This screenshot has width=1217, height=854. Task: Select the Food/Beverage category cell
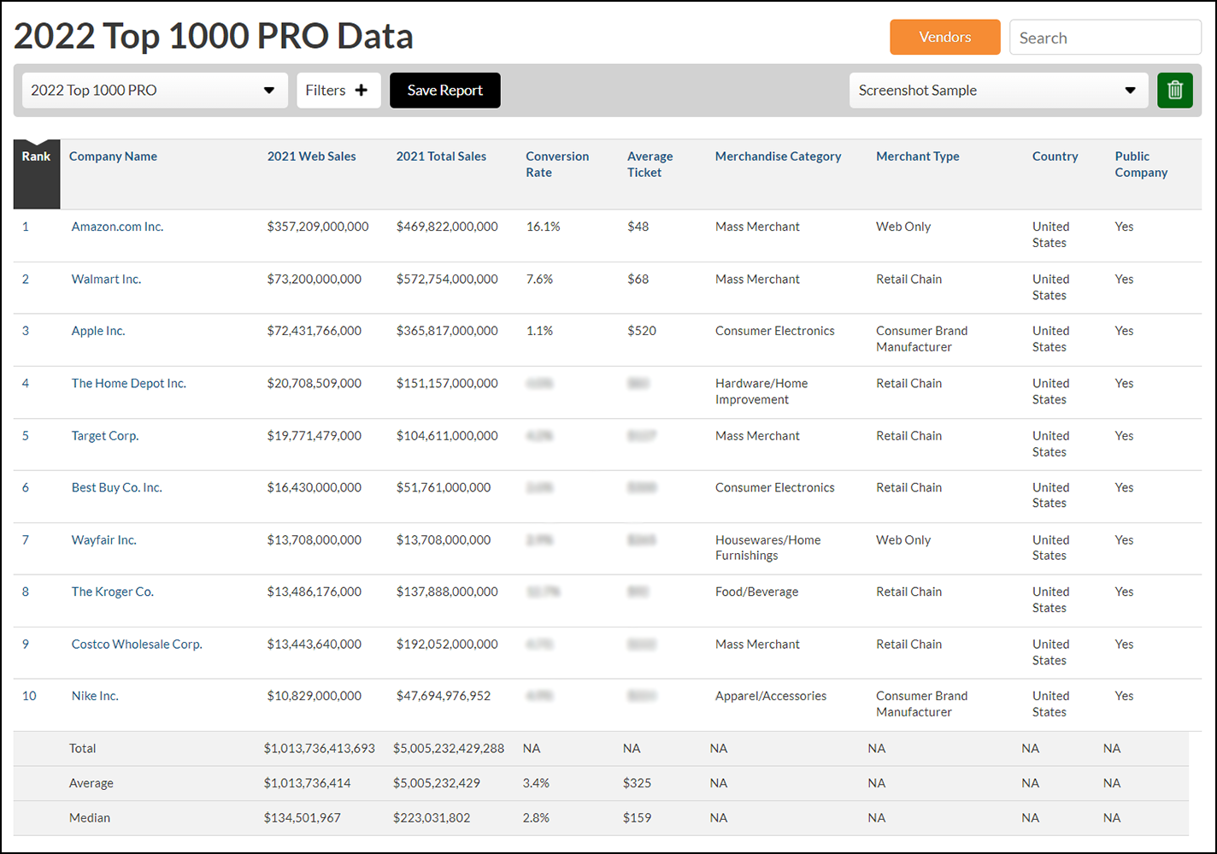(757, 592)
